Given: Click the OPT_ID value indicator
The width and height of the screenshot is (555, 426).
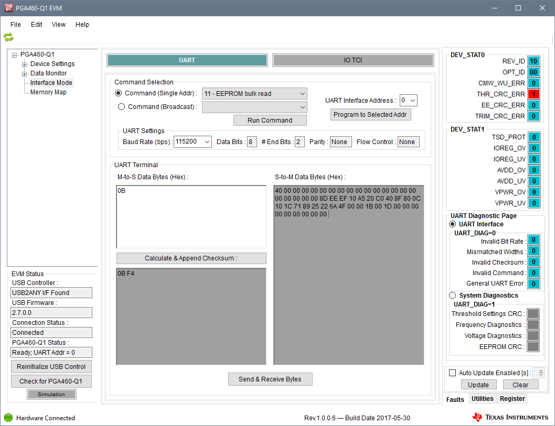Looking at the screenshot, I should [x=533, y=72].
